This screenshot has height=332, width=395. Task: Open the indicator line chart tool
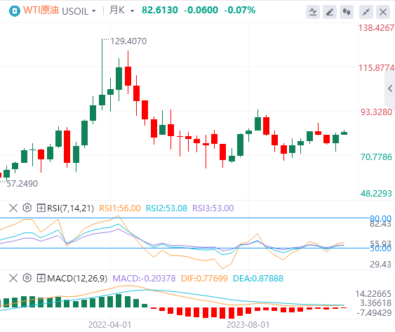tap(313, 12)
